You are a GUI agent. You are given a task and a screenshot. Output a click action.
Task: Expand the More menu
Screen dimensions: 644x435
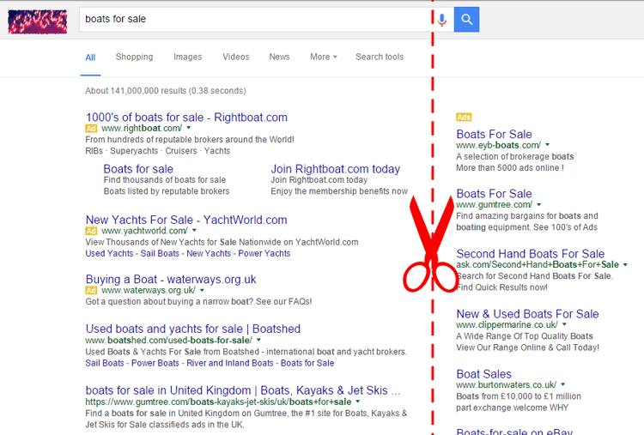pyautogui.click(x=324, y=57)
